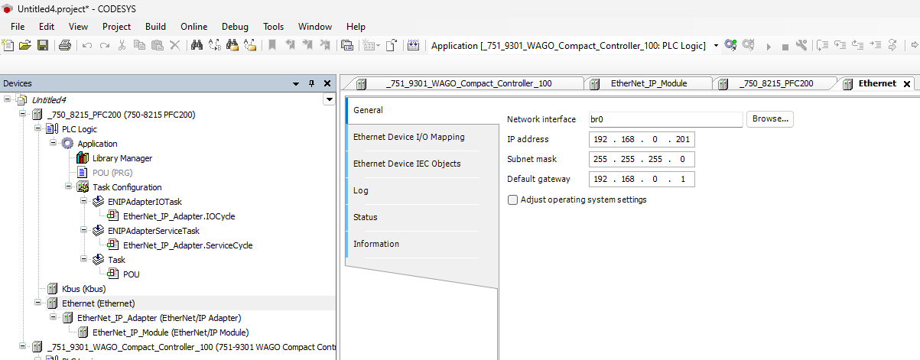Click the Cut scissors icon
The width and height of the screenshot is (920, 360).
pos(122,45)
